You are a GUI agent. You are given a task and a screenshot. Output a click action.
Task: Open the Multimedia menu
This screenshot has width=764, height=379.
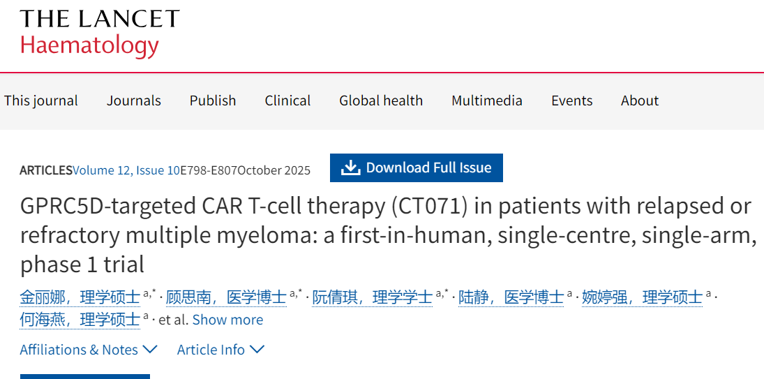click(487, 101)
